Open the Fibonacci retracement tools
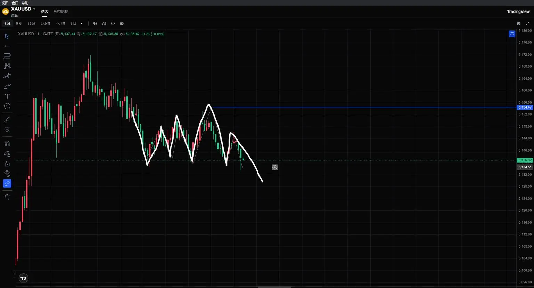Viewport: 534px width, 288px height. pyautogui.click(x=7, y=56)
